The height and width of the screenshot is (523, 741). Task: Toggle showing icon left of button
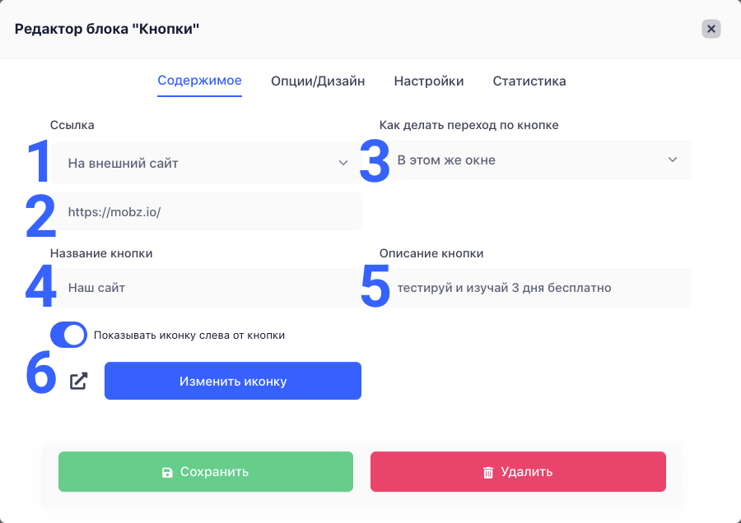(x=68, y=335)
